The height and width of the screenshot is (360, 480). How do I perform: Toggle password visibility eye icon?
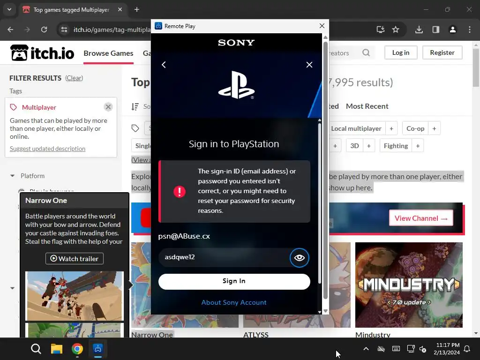click(x=300, y=257)
